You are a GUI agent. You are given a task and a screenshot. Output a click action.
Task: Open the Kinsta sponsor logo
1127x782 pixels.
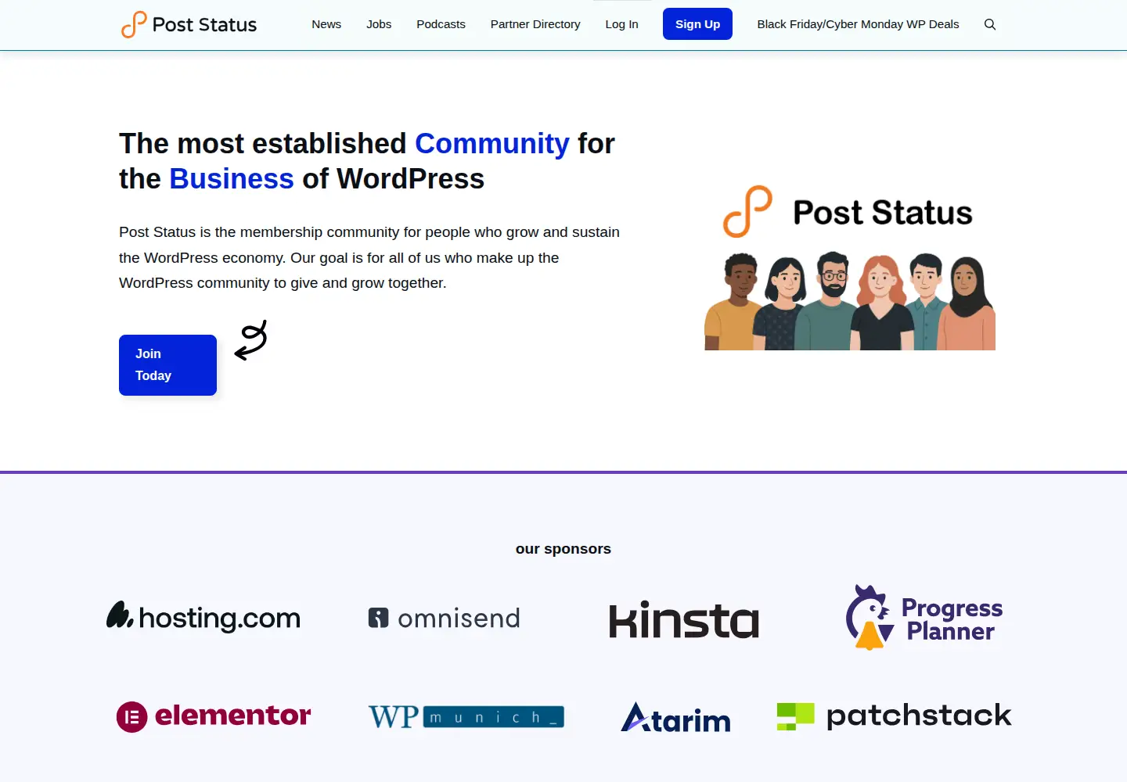point(684,620)
